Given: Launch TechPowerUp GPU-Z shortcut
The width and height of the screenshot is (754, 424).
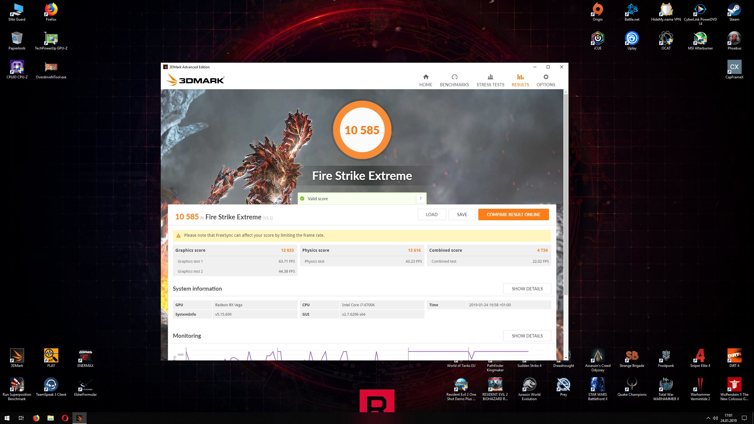Looking at the screenshot, I should coord(51,41).
